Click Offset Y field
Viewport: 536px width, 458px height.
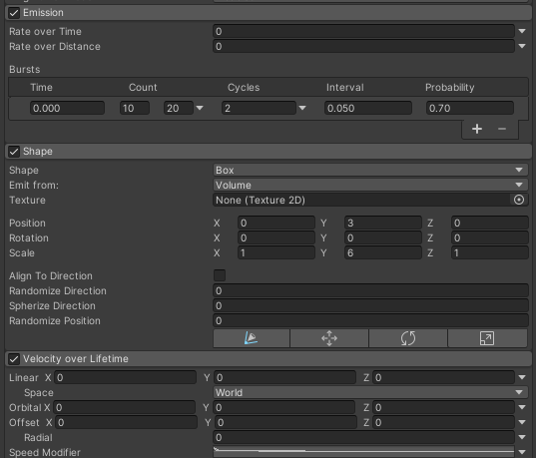coord(286,422)
